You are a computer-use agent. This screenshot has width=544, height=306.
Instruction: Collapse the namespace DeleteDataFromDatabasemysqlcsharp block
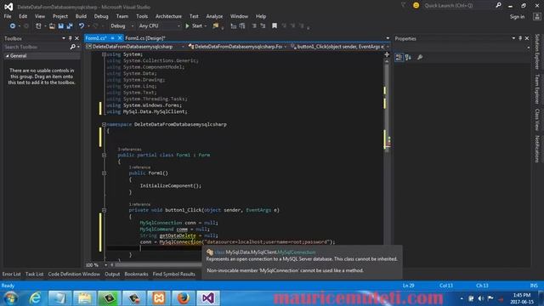point(104,125)
